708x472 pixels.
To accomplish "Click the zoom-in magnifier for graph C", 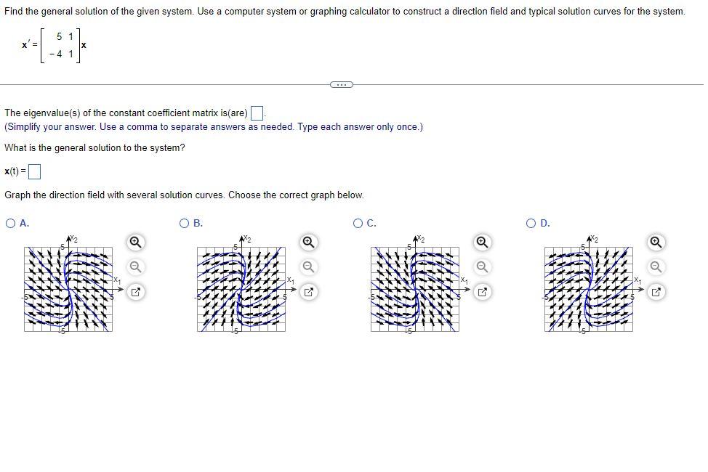I will [480, 240].
